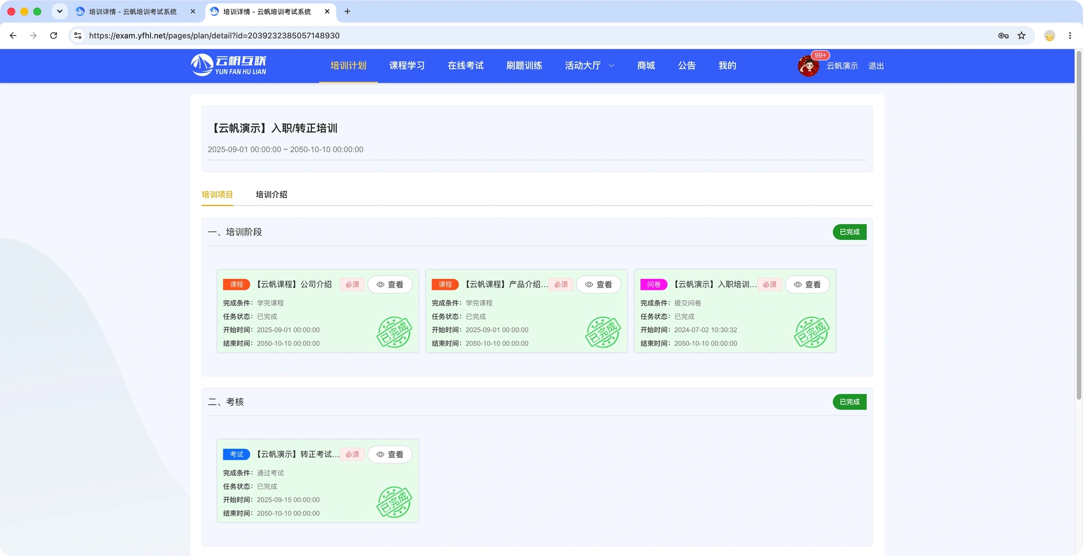1083x556 pixels.
Task: Open 公告 in the navigation
Action: point(686,65)
